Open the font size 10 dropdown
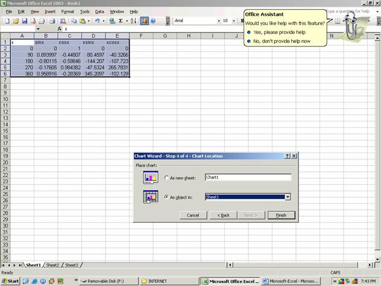The width and height of the screenshot is (381, 286). coord(234,21)
